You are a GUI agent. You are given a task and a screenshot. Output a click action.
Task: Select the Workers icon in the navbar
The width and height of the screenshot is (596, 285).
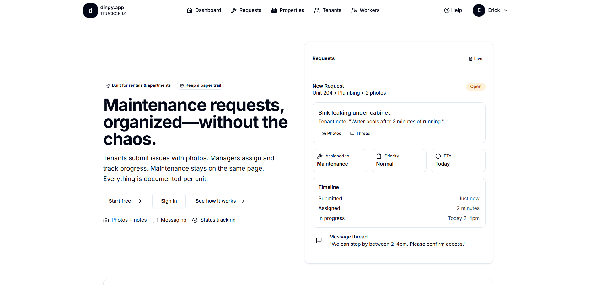pos(354,10)
